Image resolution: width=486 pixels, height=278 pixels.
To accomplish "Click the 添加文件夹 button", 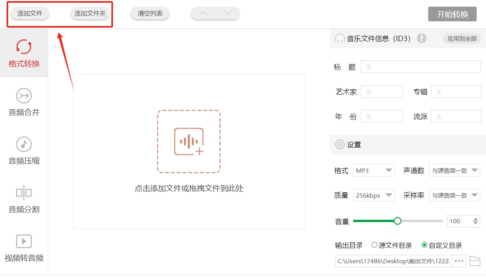I will pyautogui.click(x=90, y=14).
